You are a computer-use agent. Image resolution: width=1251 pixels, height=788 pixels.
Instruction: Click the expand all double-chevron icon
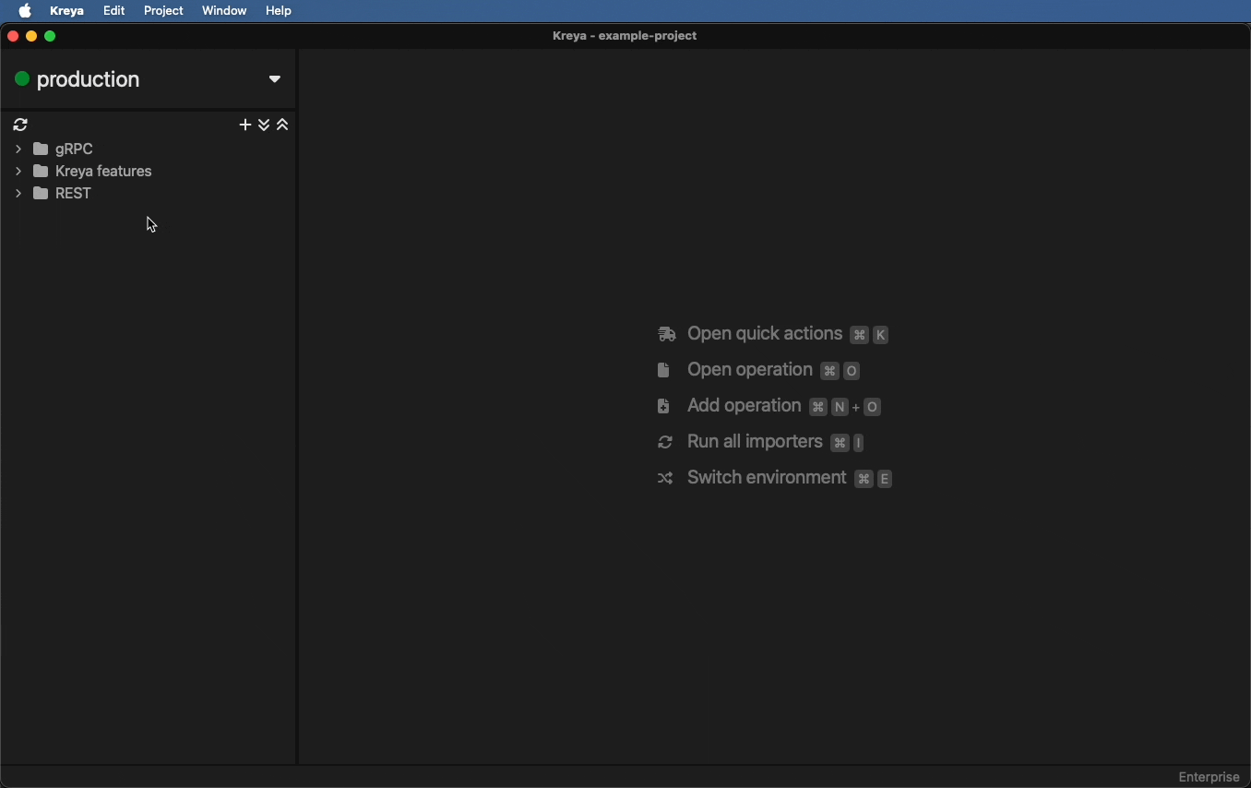coord(265,125)
